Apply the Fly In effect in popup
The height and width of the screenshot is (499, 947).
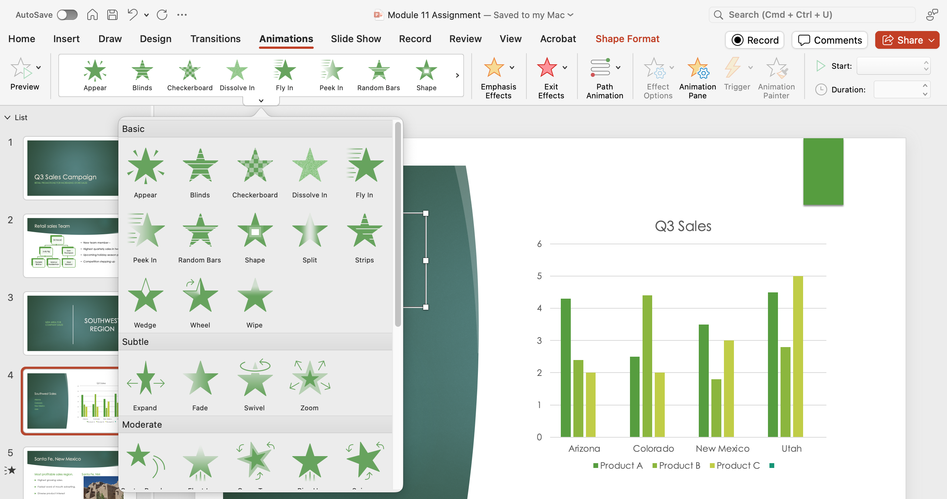click(x=364, y=173)
